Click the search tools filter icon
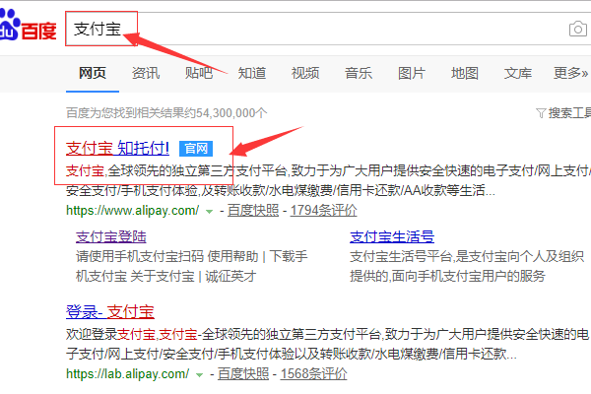The height and width of the screenshot is (394, 591). pyautogui.click(x=541, y=112)
